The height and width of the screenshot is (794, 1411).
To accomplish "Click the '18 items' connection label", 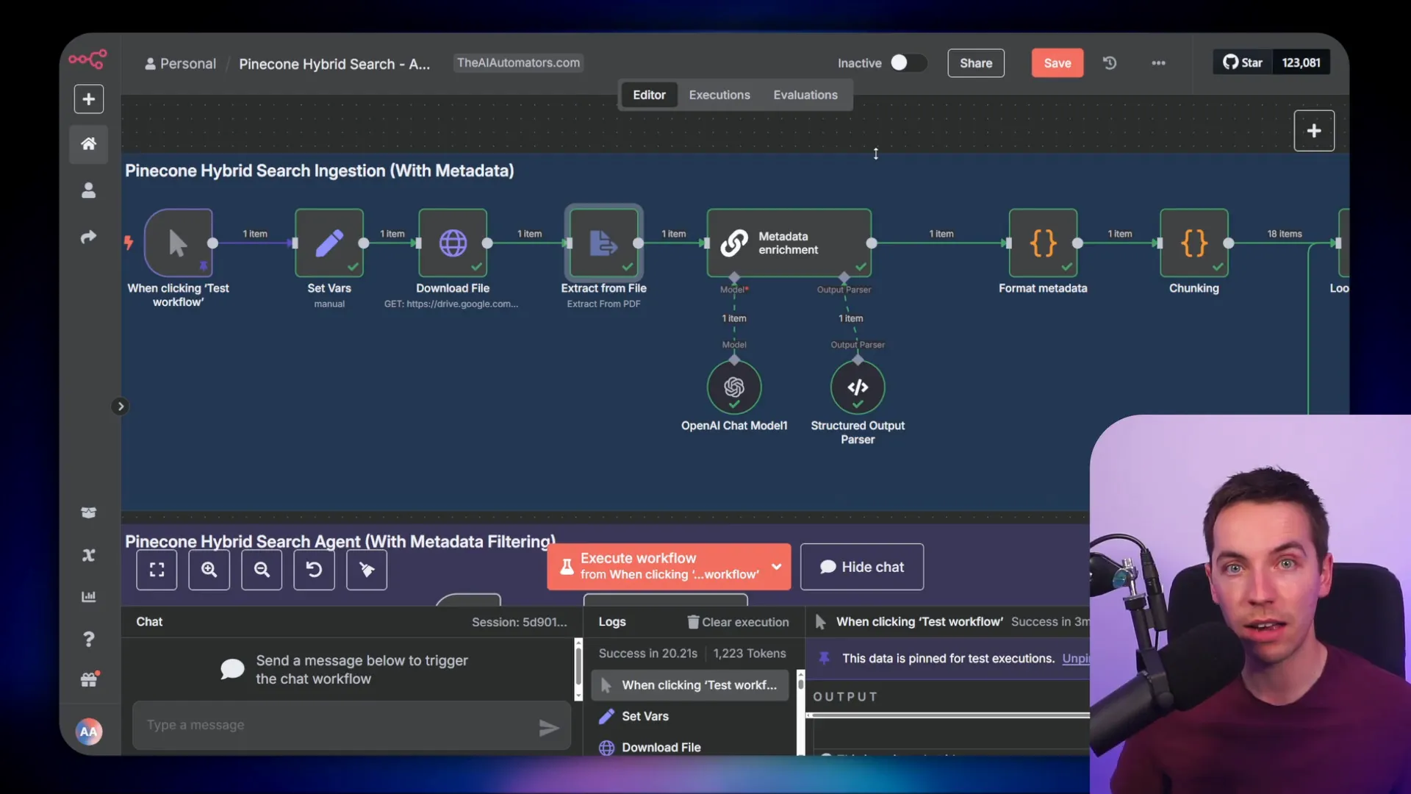I will (1284, 234).
